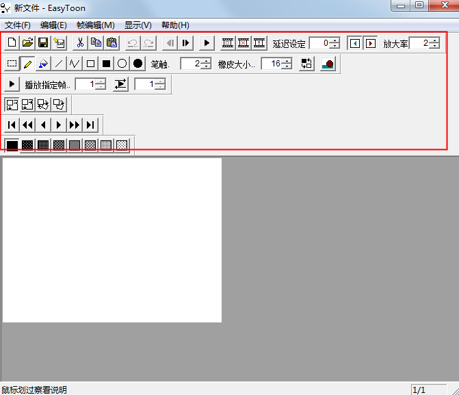This screenshot has height=395, width=459.
Task: Open the 编辑(E) menu
Action: pyautogui.click(x=53, y=25)
